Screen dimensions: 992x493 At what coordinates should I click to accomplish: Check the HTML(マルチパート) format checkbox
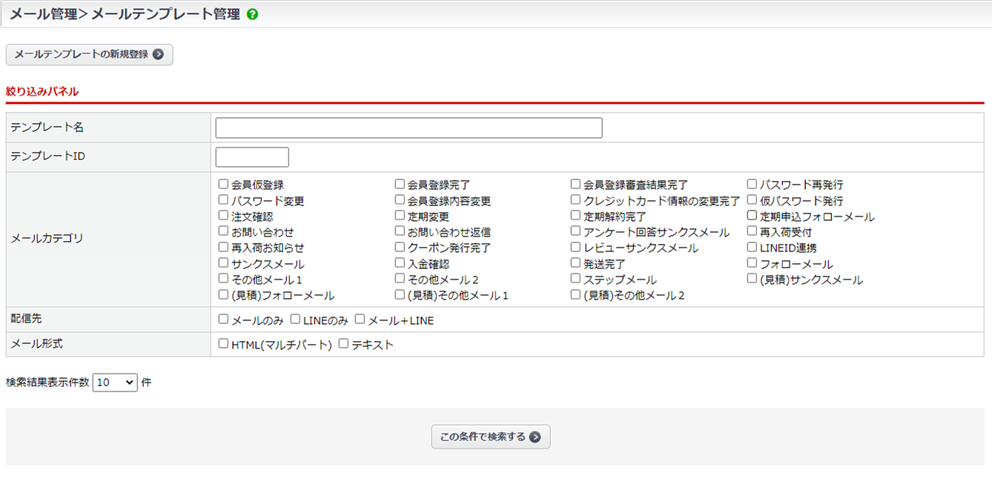[223, 344]
